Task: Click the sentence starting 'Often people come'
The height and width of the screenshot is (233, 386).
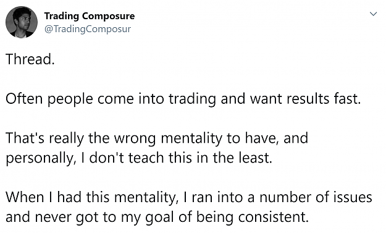Action: tap(183, 99)
